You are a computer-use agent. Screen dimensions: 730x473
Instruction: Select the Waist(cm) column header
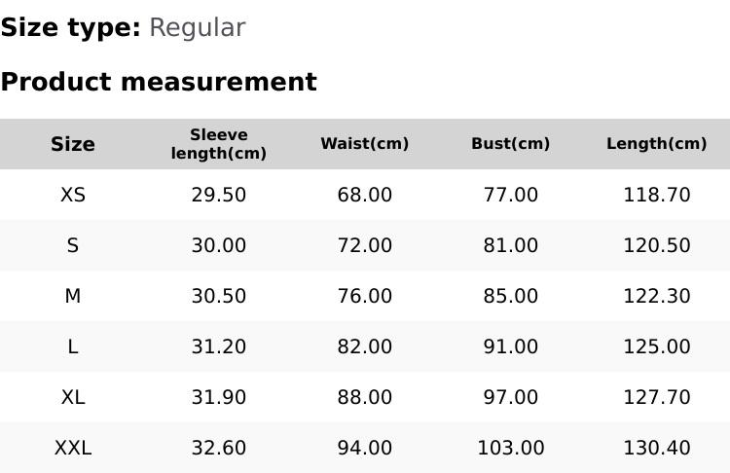click(x=365, y=144)
